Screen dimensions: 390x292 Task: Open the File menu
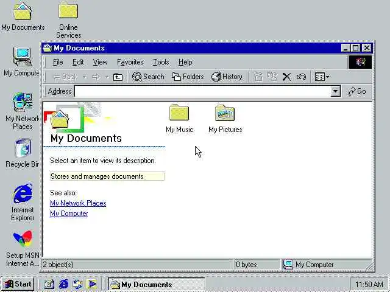(x=58, y=62)
